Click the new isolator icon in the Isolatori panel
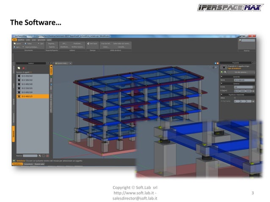Image resolution: width=270 pixels, height=202 pixels. coord(19,68)
